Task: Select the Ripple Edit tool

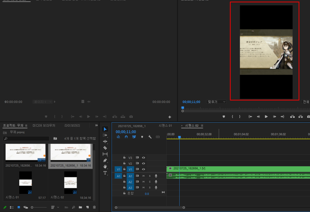Action: (105, 141)
